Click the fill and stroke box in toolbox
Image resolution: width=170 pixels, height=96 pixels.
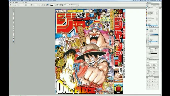pyautogui.click(x=13, y=38)
